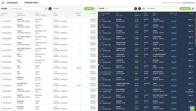Click rating star for the Gibraltar ship
This screenshot has width=196, height=111.
click(x=145, y=109)
